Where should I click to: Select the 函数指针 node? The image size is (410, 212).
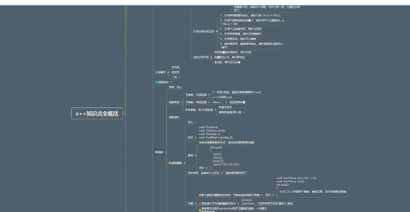click(x=174, y=117)
